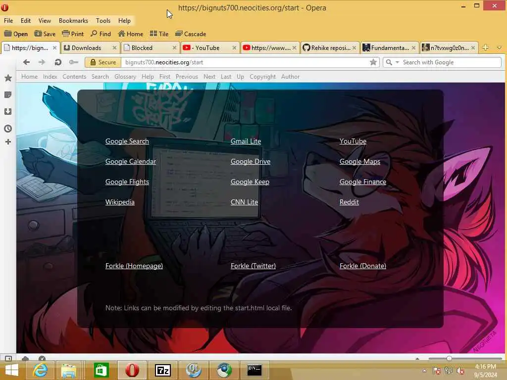This screenshot has width=507, height=380.
Task: Click the zoom slider in status bar
Action: 465,358
